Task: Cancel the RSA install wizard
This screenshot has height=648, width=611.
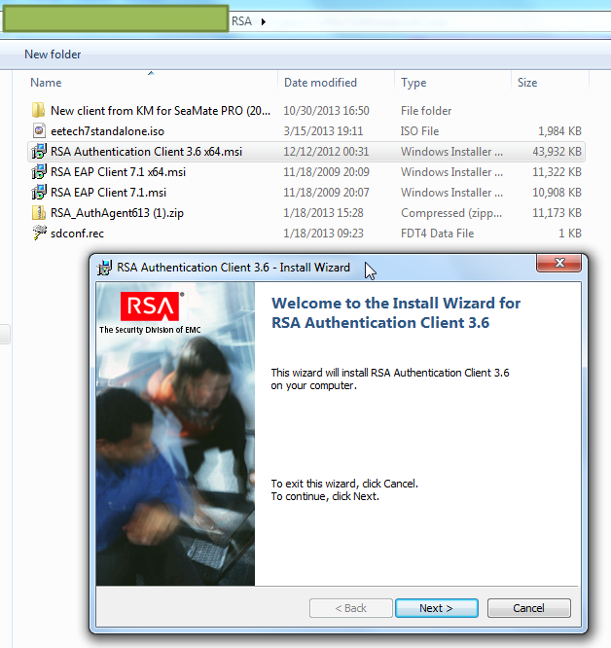Action: 529,608
